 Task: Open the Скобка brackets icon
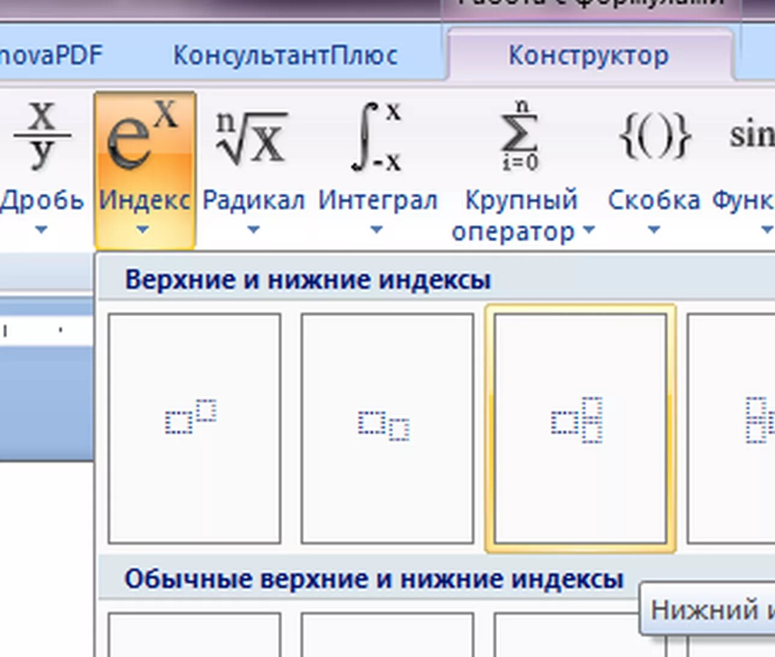(x=655, y=137)
